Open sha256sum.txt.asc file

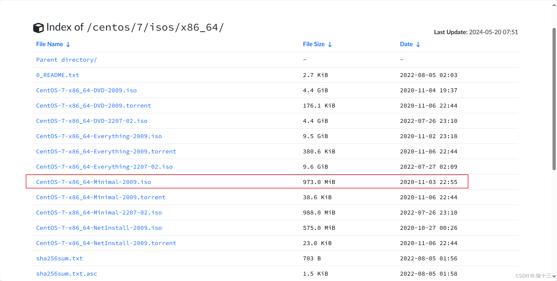(x=67, y=274)
